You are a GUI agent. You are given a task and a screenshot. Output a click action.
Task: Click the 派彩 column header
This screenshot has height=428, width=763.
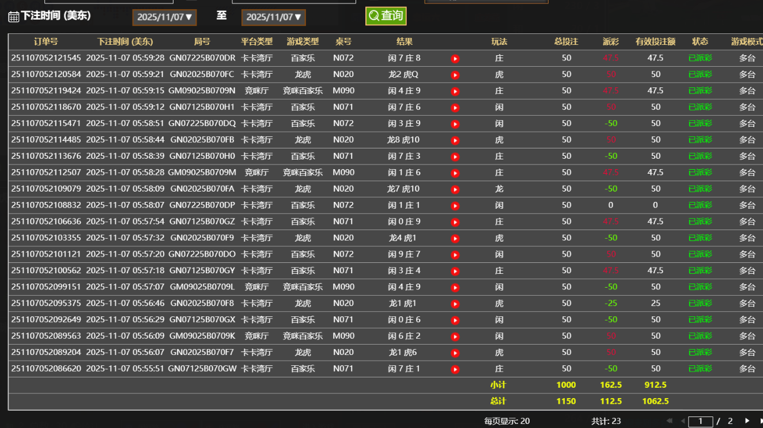coord(610,41)
